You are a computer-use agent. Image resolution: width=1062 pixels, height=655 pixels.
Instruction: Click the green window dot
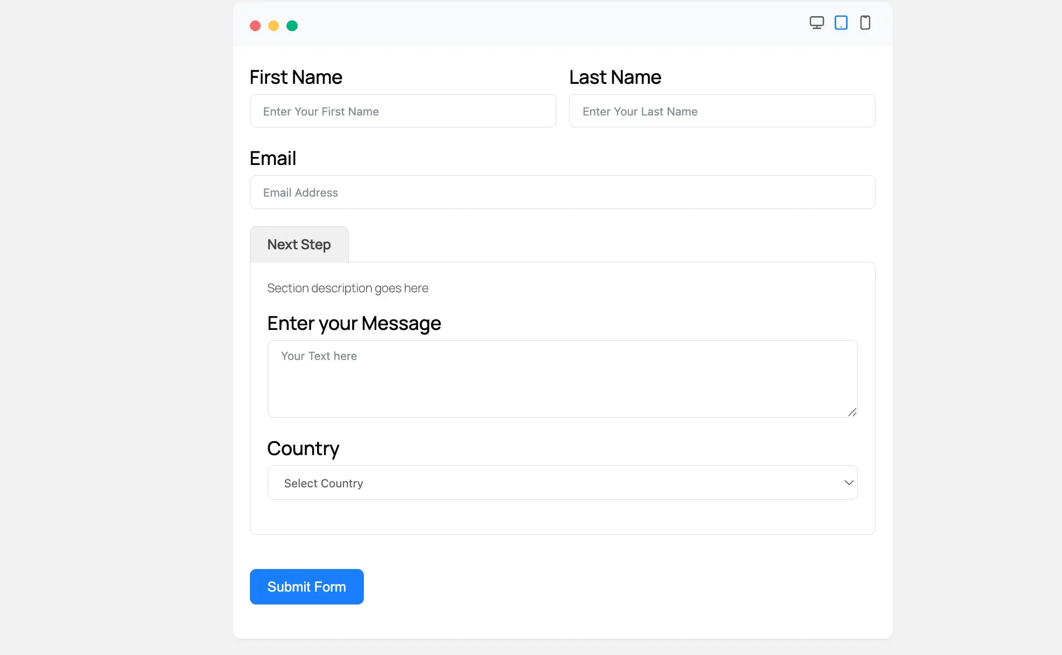click(292, 26)
